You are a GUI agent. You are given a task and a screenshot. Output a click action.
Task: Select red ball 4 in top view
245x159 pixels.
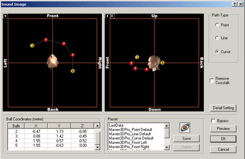pyautogui.click(x=73, y=55)
